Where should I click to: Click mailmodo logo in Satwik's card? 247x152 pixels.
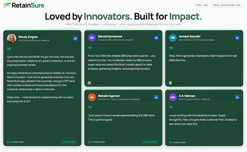pyautogui.click(x=96, y=83)
